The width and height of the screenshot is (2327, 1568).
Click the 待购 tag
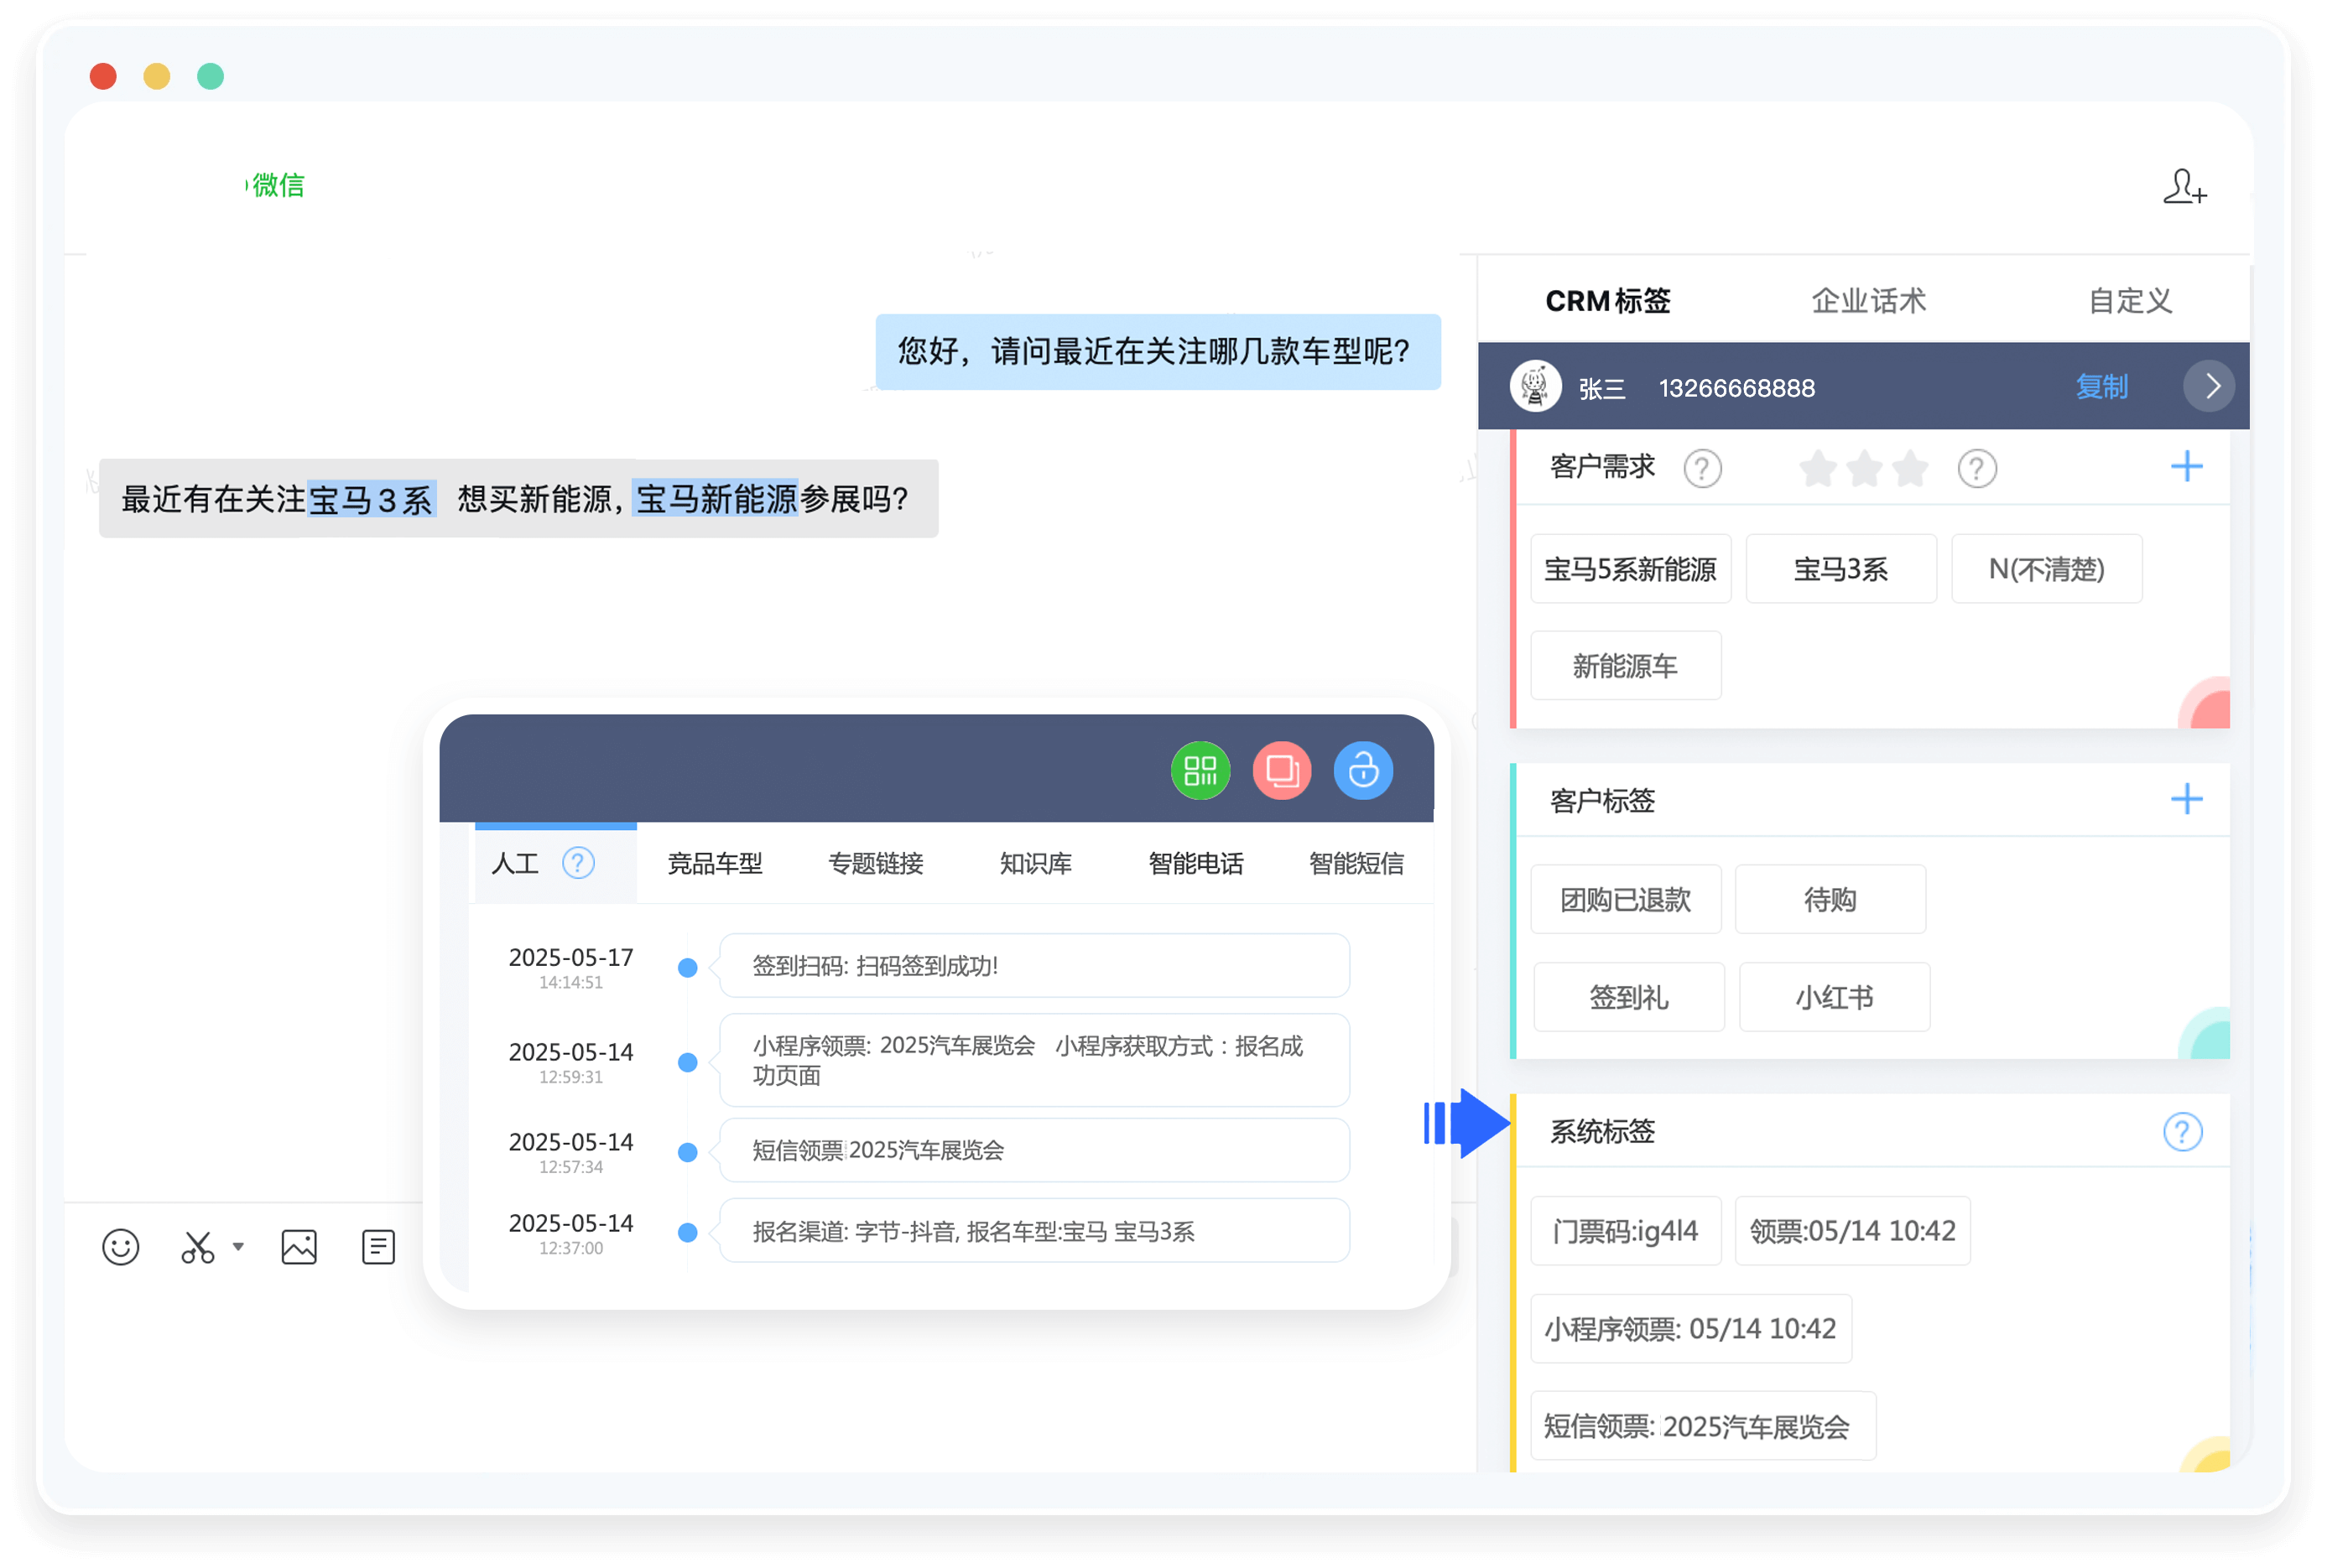click(1829, 899)
